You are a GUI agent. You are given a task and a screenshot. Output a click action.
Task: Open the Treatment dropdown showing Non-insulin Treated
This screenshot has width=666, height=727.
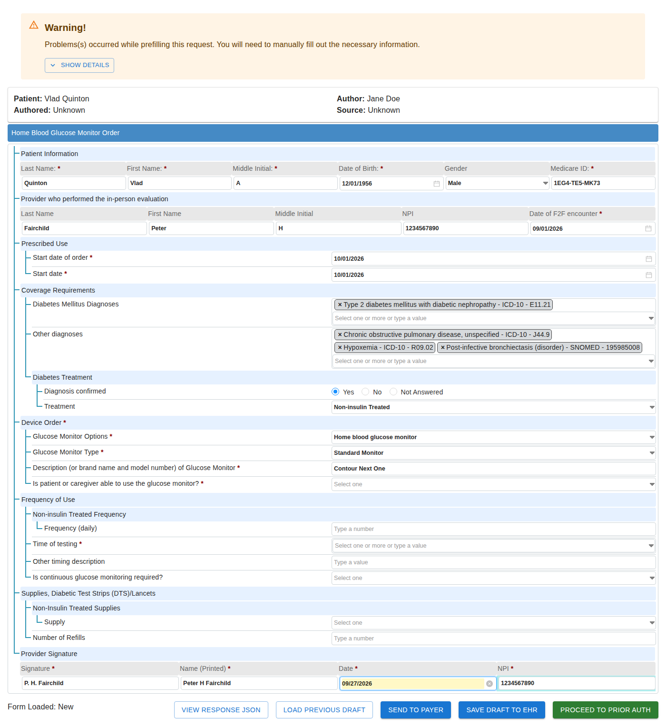tap(494, 407)
